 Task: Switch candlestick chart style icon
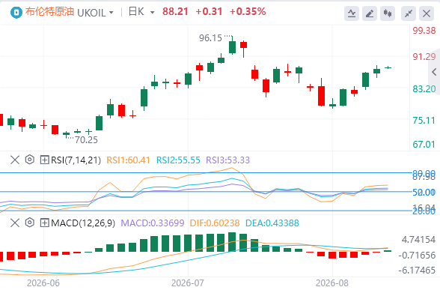pyautogui.click(x=388, y=13)
